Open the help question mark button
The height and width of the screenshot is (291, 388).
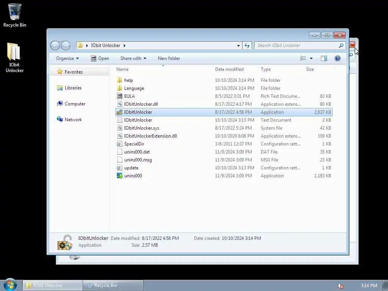[x=337, y=58]
